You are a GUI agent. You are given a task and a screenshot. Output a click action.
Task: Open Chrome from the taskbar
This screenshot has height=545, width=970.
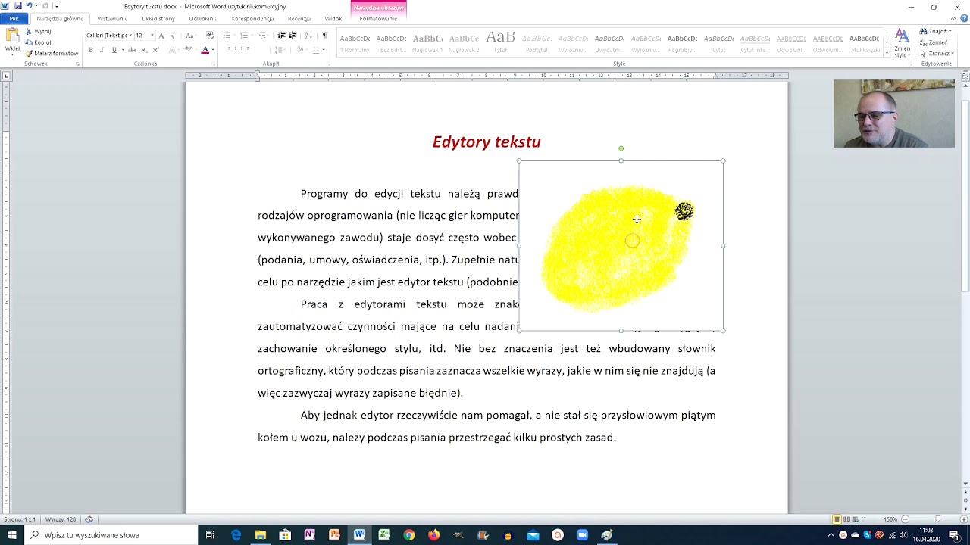pyautogui.click(x=408, y=535)
